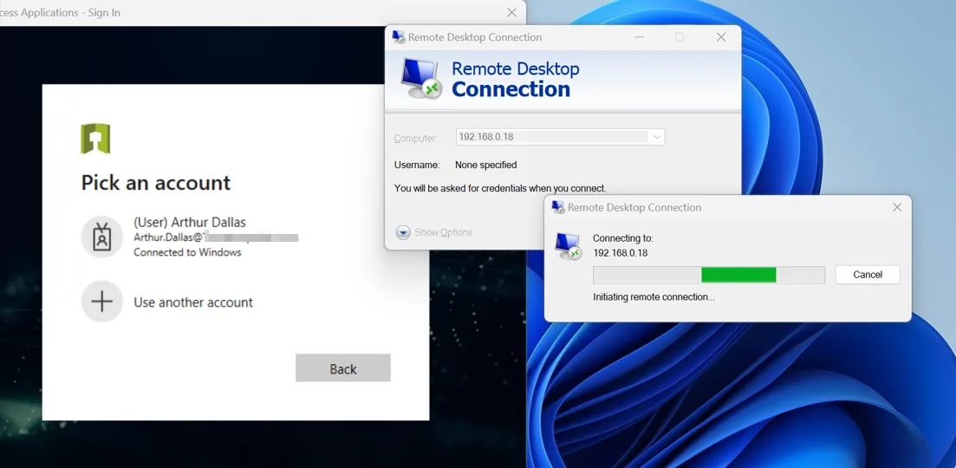Click the 'Connected to Windows' text

[x=187, y=252]
